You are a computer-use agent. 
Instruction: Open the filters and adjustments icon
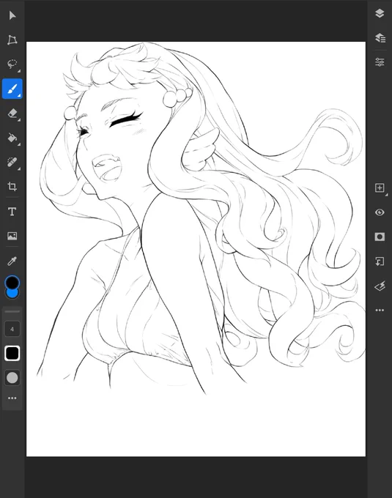click(x=380, y=286)
